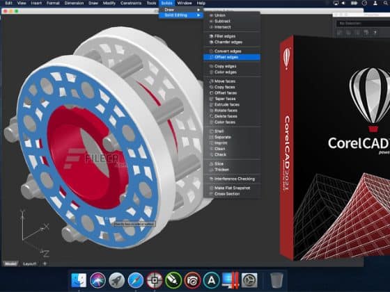Open the red camera app in dock
The height and width of the screenshot is (292, 390).
pyautogui.click(x=192, y=280)
